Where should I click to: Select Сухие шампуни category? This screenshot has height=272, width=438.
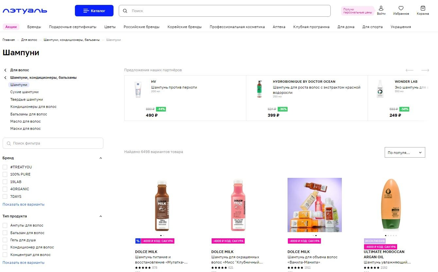click(x=25, y=92)
